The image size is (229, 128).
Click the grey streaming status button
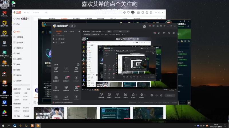(x=170, y=95)
